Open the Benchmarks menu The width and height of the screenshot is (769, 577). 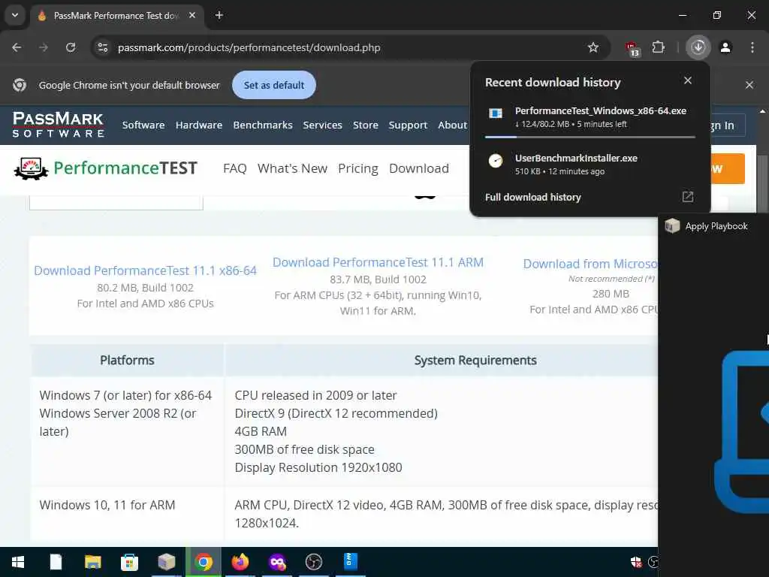click(x=263, y=125)
